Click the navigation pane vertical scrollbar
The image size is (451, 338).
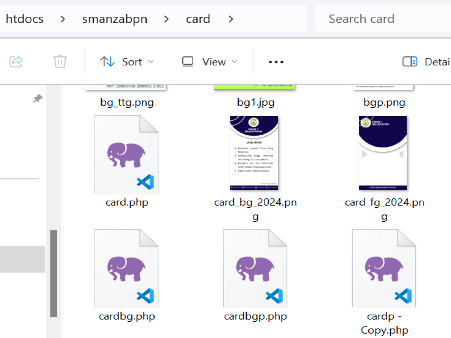click(x=54, y=273)
